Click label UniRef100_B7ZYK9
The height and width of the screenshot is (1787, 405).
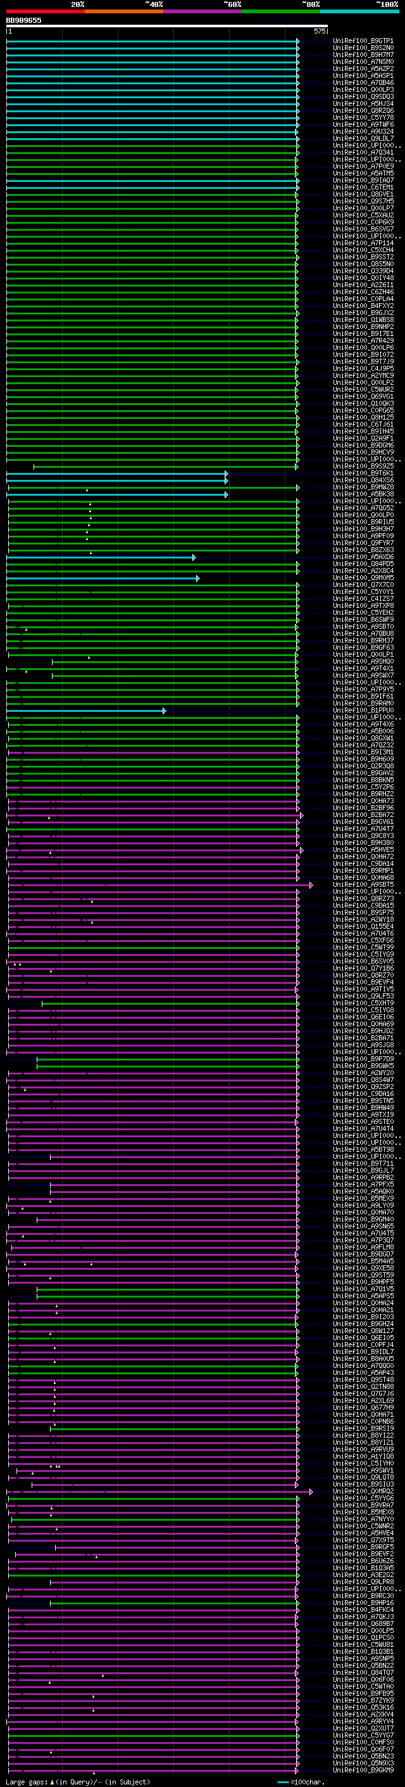363,1700
